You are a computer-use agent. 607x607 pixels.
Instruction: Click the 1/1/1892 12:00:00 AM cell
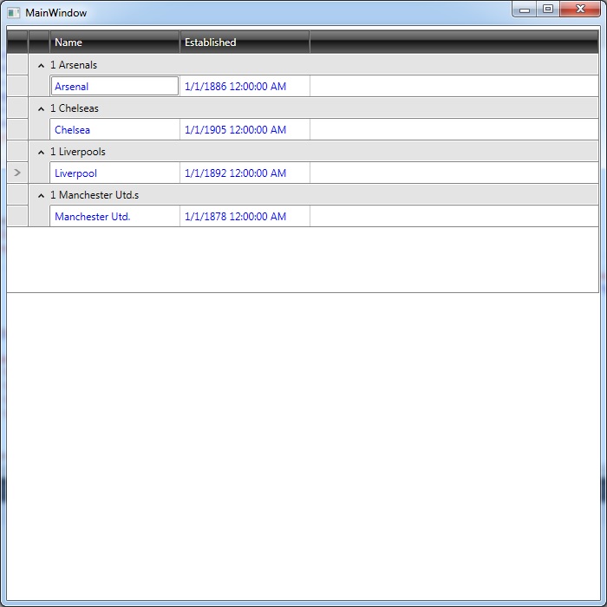pos(245,173)
